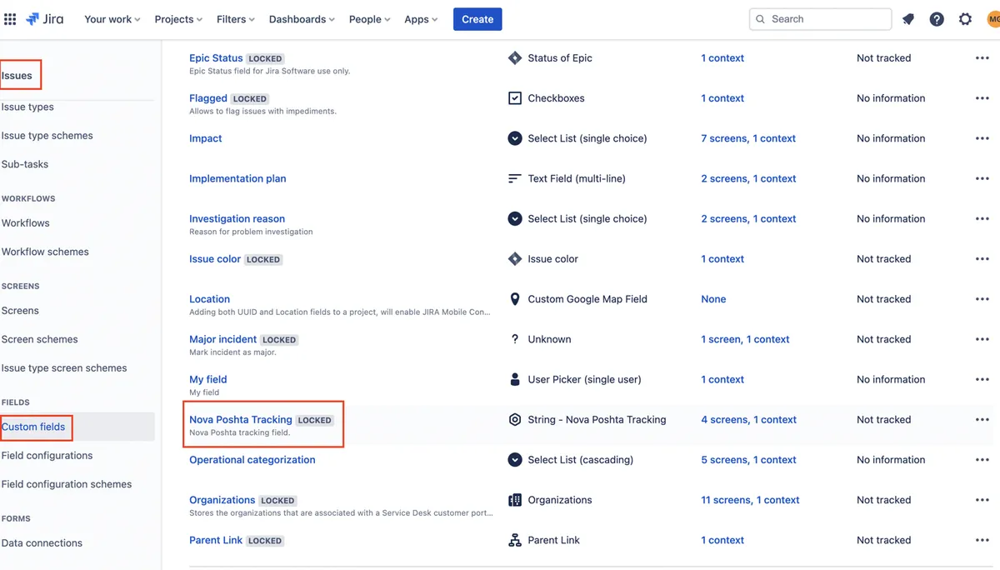This screenshot has width=1000, height=570.
Task: Open more actions for Parent Link row
Action: (982, 540)
